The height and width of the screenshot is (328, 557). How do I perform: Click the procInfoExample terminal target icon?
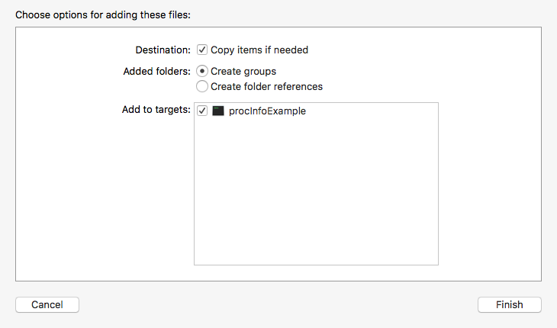[x=218, y=111]
